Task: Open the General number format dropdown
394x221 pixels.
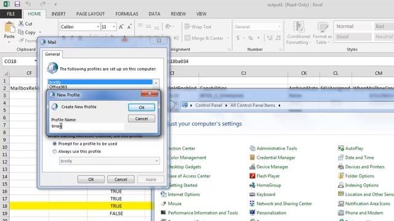Action: [x=279, y=27]
